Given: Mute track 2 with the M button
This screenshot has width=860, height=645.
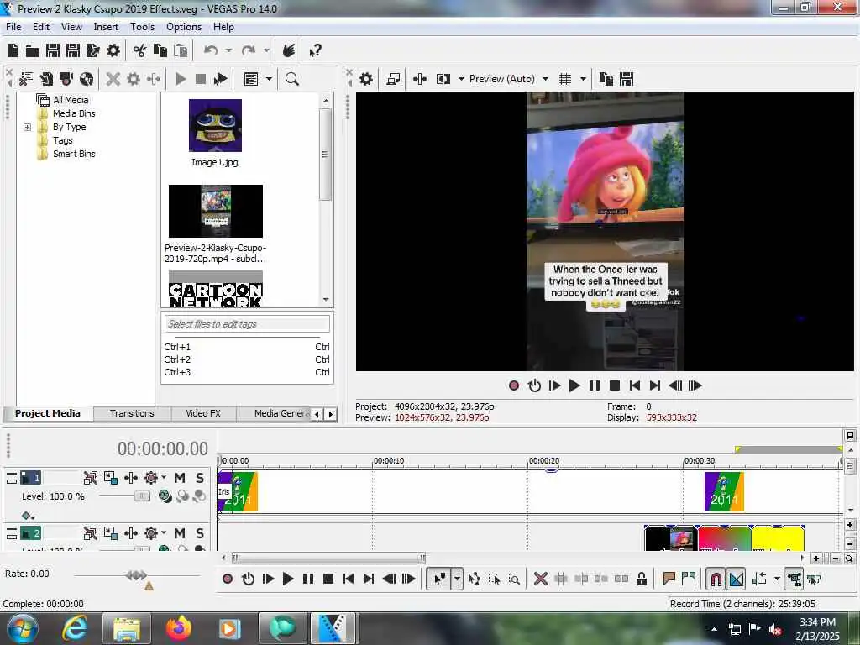Looking at the screenshot, I should tap(180, 533).
